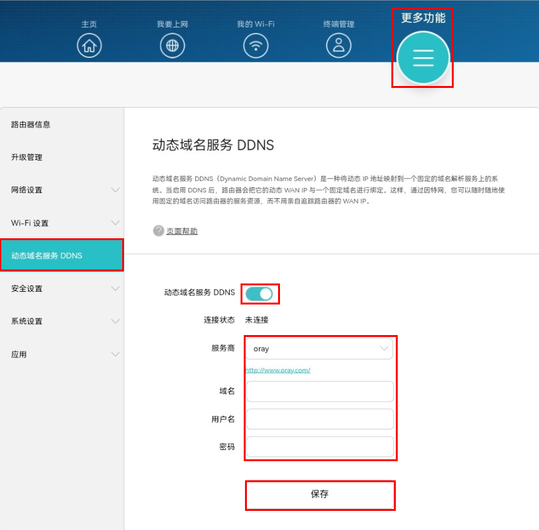
Task: Click the 主页 home icon
Action: point(89,45)
